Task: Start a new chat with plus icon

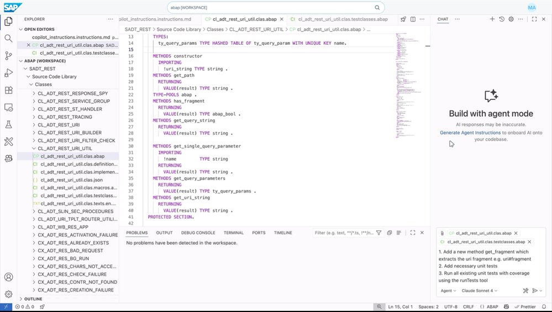Action: [492, 19]
